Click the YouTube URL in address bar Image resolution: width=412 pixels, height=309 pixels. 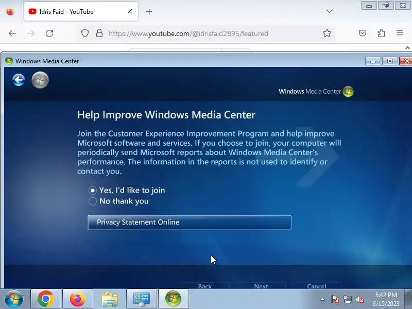pyautogui.click(x=188, y=33)
